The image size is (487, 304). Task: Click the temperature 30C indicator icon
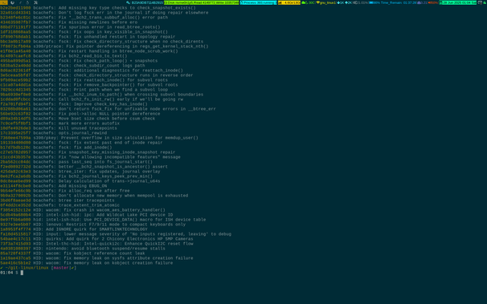(304, 2)
